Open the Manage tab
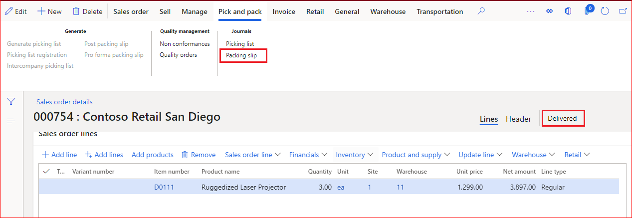Image resolution: width=632 pixels, height=218 pixels. 195,11
